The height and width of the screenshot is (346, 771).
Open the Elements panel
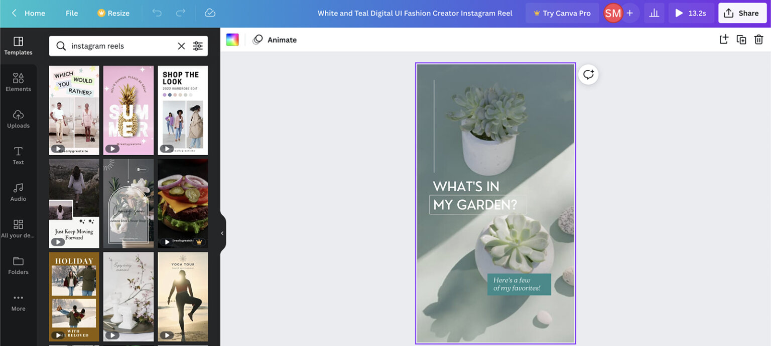(18, 82)
